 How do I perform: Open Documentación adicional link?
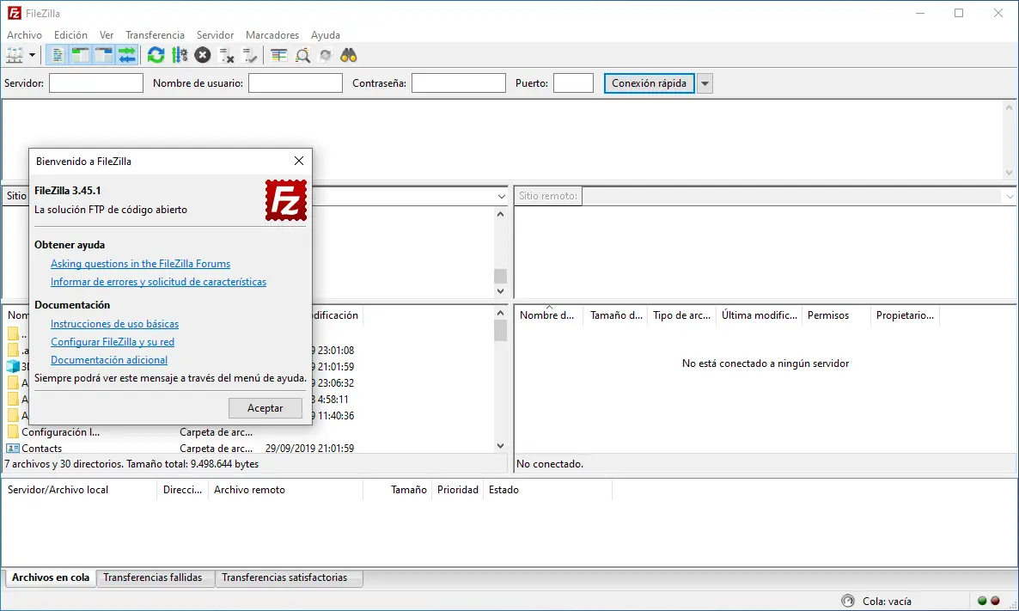pyautogui.click(x=109, y=360)
